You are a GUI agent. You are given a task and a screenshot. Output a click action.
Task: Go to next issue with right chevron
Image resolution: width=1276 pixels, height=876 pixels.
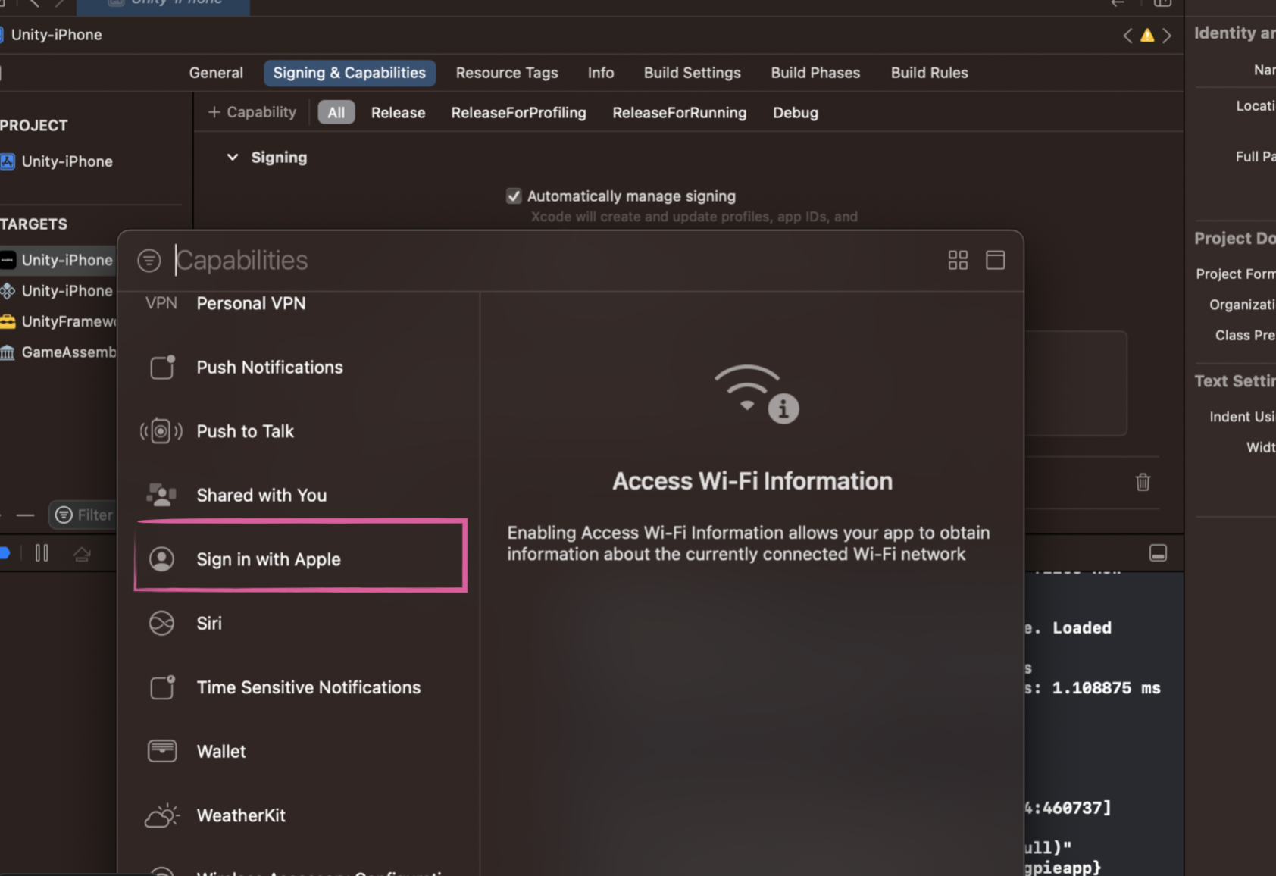pyautogui.click(x=1167, y=35)
